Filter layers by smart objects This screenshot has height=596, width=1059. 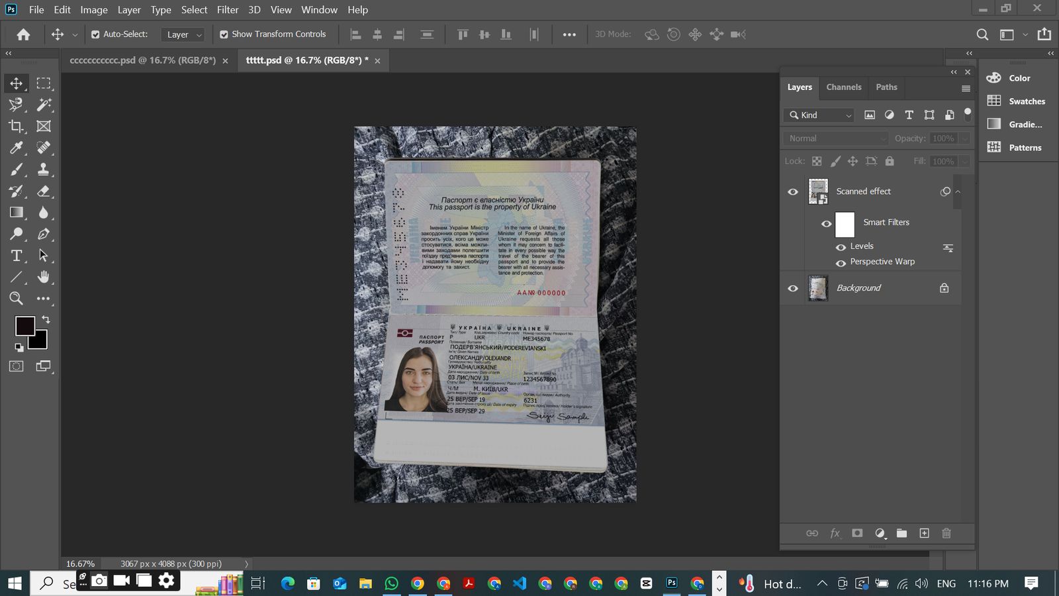(x=949, y=115)
